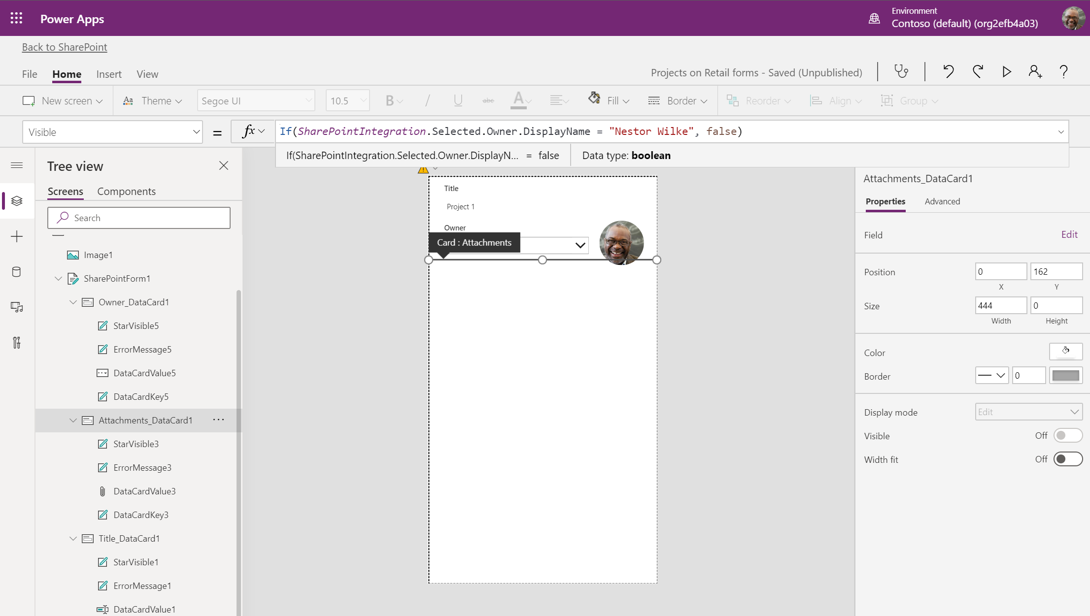Click the Back to SharePoint link
The height and width of the screenshot is (616, 1090).
tap(65, 47)
